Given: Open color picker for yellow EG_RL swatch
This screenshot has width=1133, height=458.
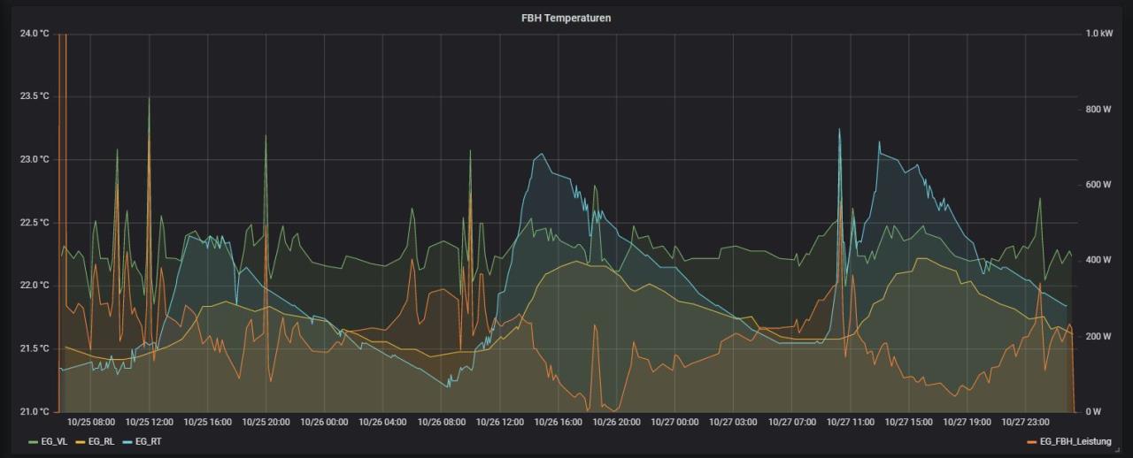Looking at the screenshot, I should pyautogui.click(x=80, y=440).
